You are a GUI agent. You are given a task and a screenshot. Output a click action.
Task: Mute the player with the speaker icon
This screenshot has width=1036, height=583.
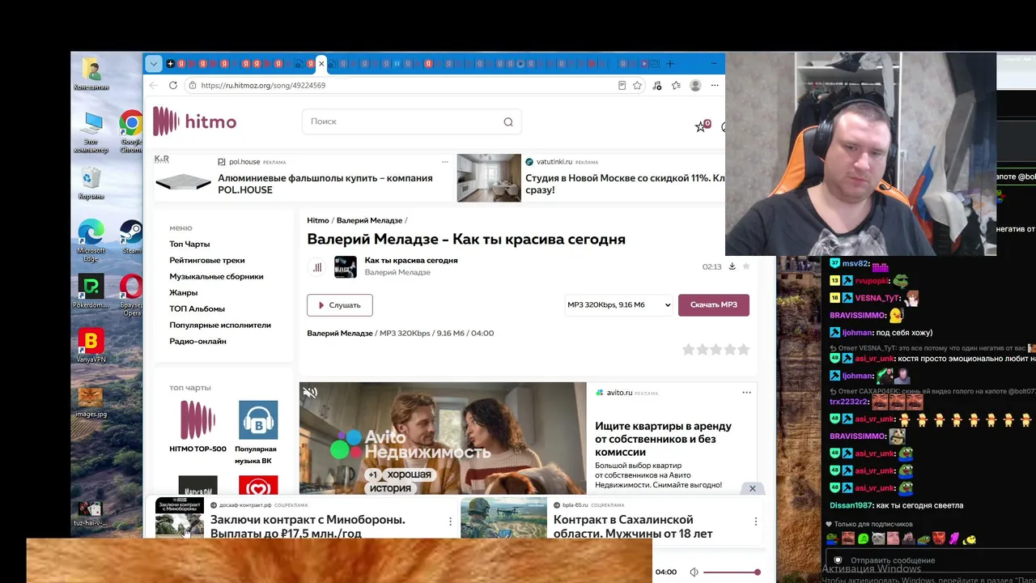click(694, 572)
